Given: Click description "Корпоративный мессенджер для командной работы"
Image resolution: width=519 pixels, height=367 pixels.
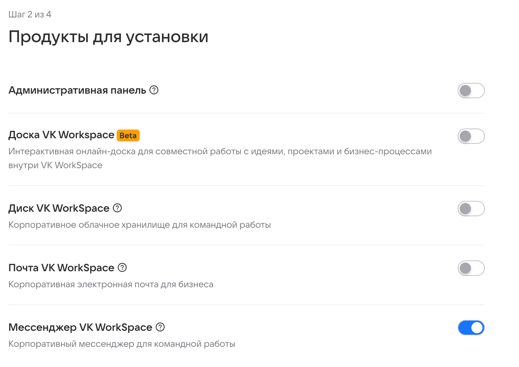Looking at the screenshot, I should click(122, 344).
